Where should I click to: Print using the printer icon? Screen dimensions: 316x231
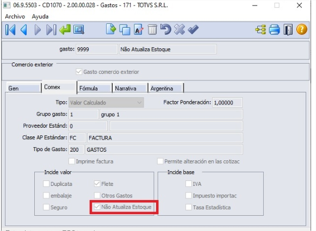click(x=275, y=30)
